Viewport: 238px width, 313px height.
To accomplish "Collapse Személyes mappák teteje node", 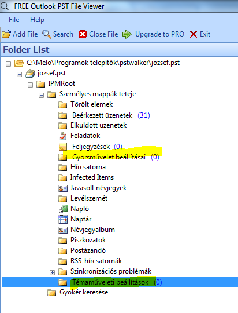I will [x=41, y=95].
